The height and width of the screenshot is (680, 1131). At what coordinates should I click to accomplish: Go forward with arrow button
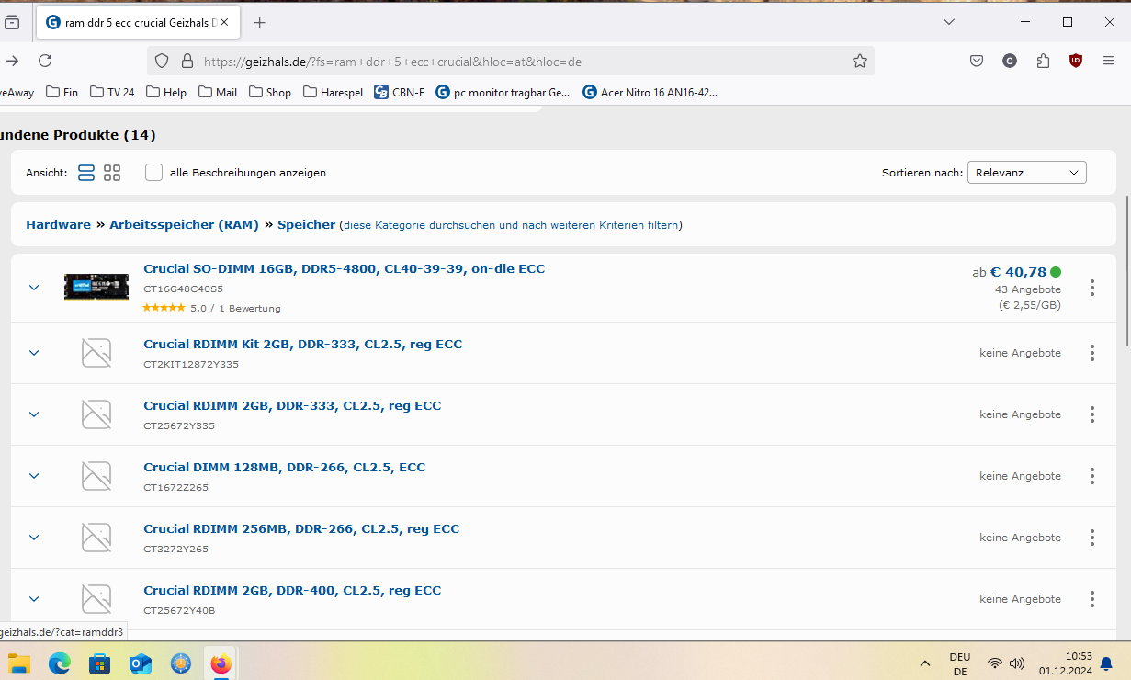point(12,61)
